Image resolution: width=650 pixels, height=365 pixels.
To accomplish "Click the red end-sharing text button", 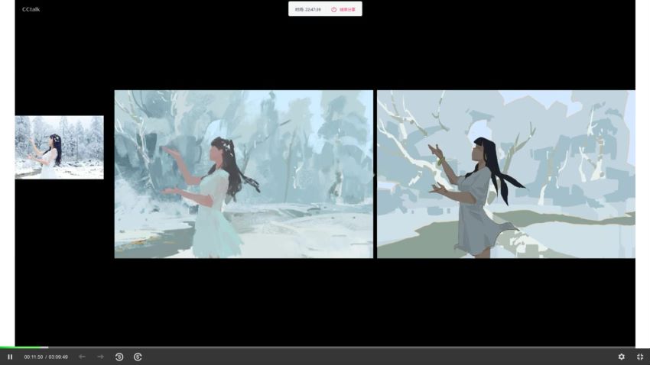I will click(x=347, y=9).
